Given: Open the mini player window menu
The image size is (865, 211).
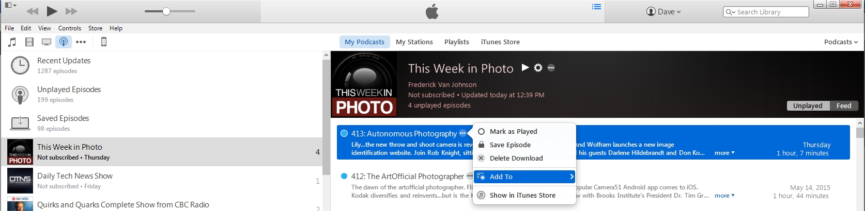Looking at the screenshot, I should point(10,5).
